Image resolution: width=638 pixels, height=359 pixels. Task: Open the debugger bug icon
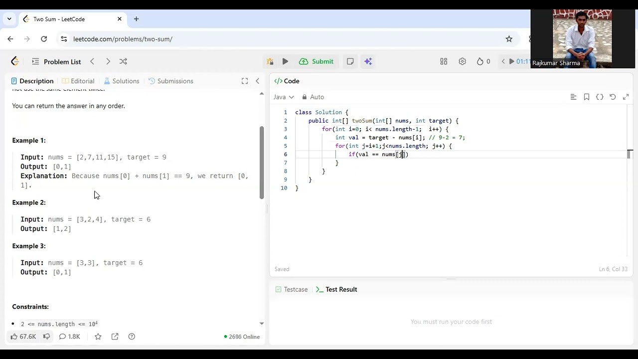click(x=270, y=61)
